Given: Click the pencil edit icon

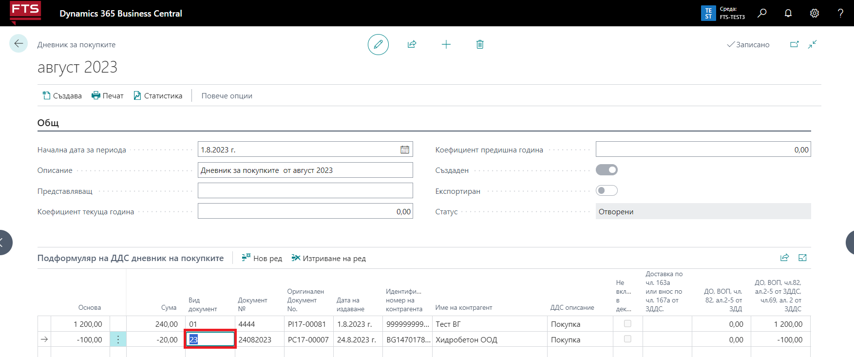Looking at the screenshot, I should [x=378, y=44].
